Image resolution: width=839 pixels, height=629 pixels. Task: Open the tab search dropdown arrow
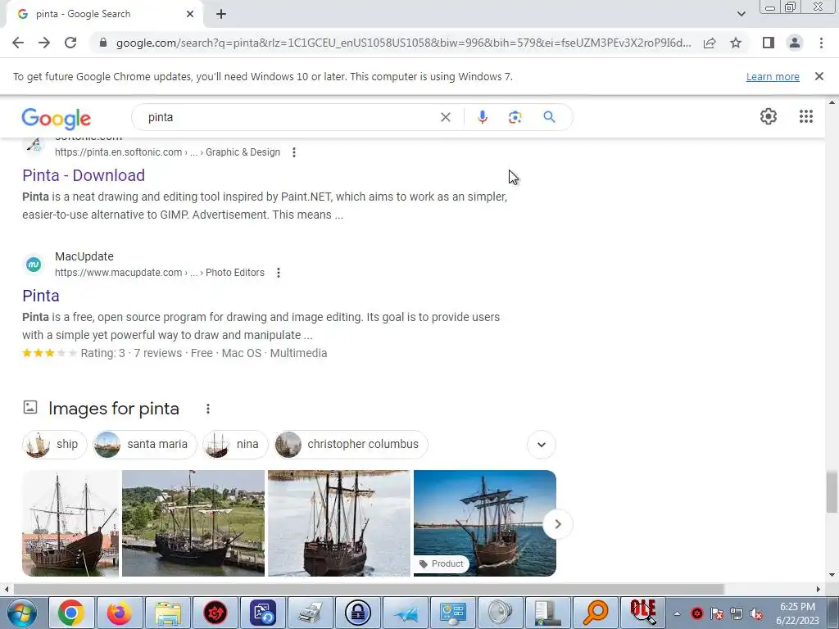pos(741,14)
